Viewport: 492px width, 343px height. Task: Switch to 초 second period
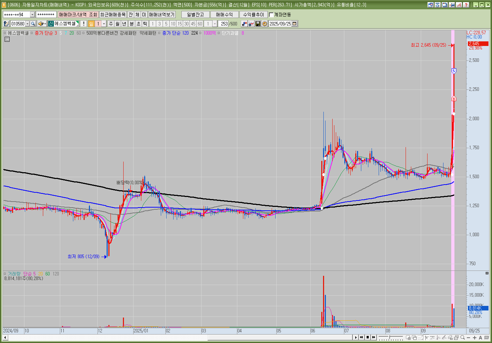pyautogui.click(x=138, y=24)
